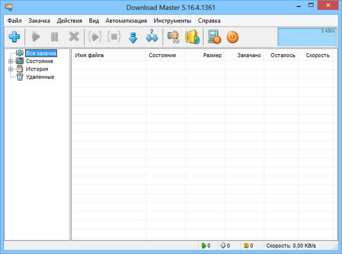
Task: Sort downloads by Размер column header
Action: (x=212, y=55)
